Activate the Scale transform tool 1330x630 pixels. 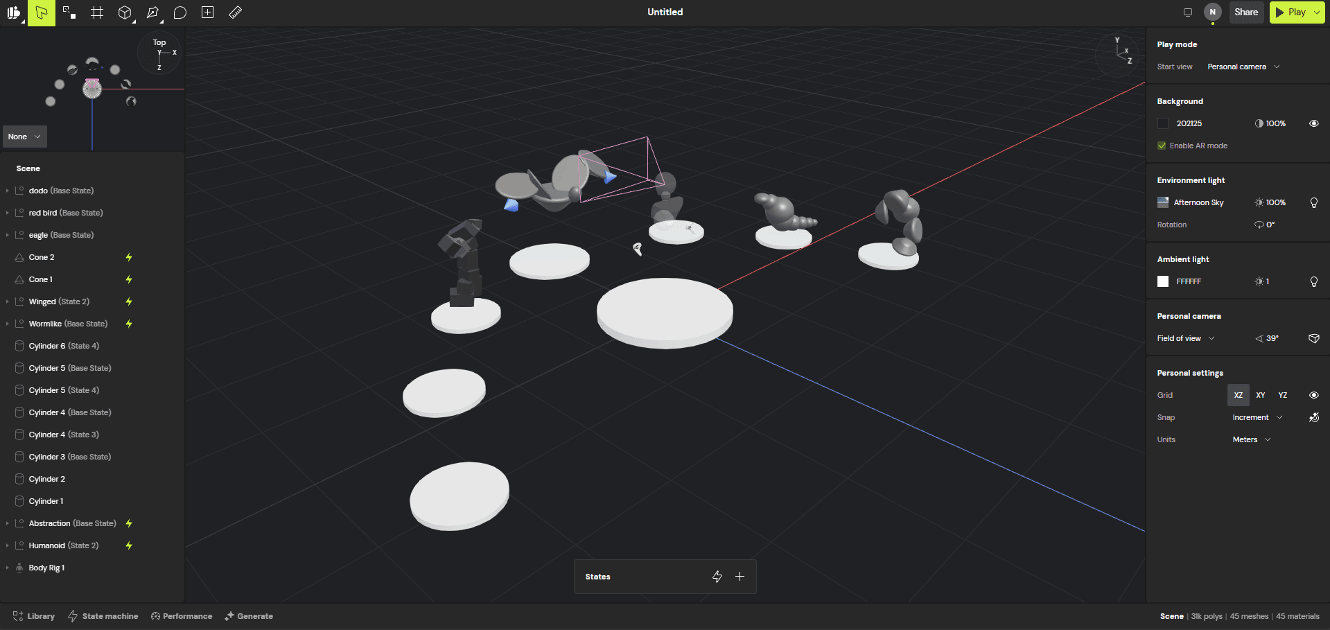(69, 12)
